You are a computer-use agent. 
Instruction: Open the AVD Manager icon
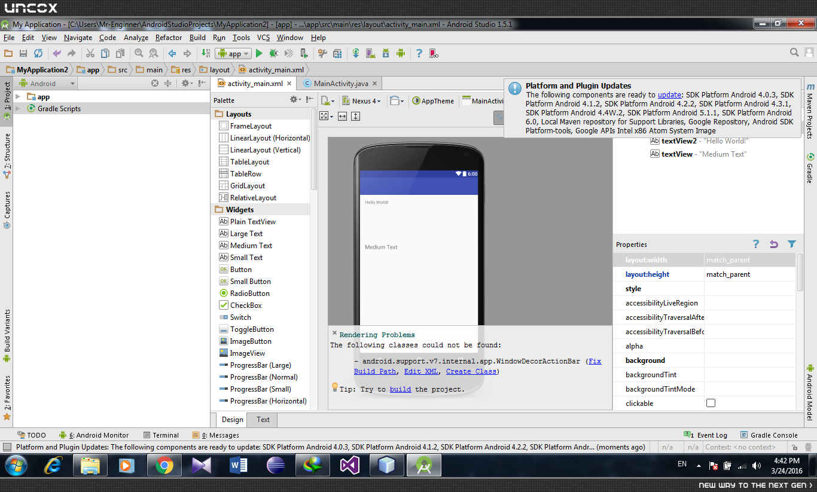[x=371, y=53]
